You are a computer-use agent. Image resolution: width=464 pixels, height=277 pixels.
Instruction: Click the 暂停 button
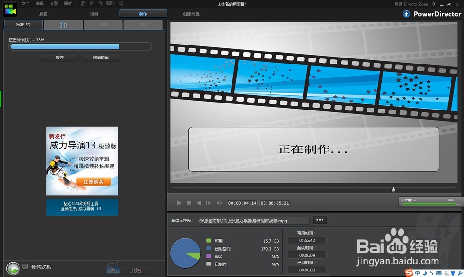(x=60, y=58)
